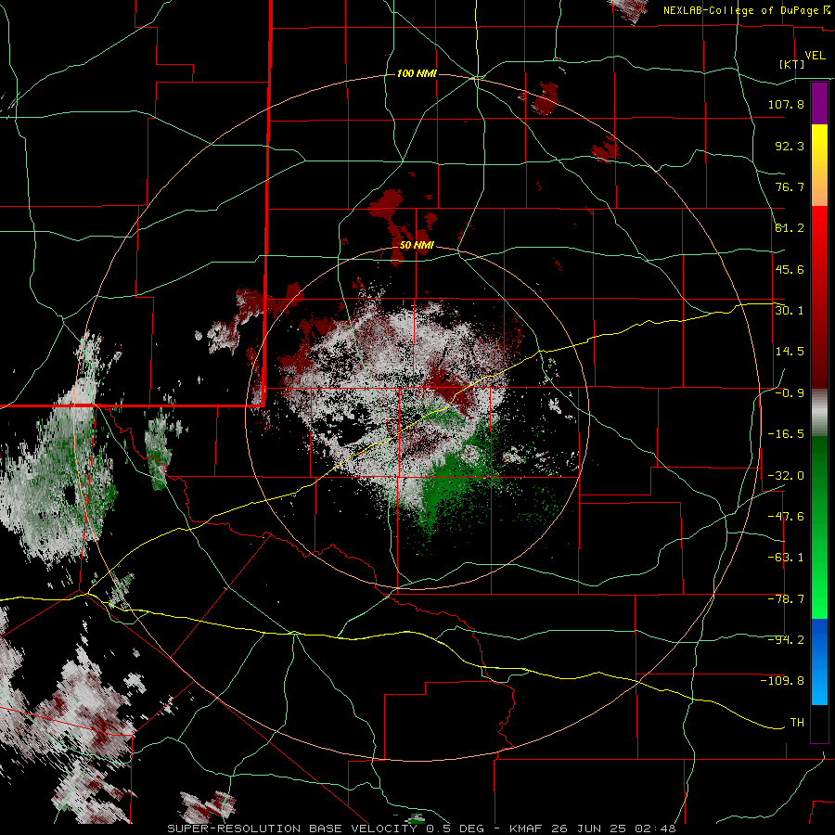
Task: Select the 14.5 velocity scale value
Action: point(790,352)
